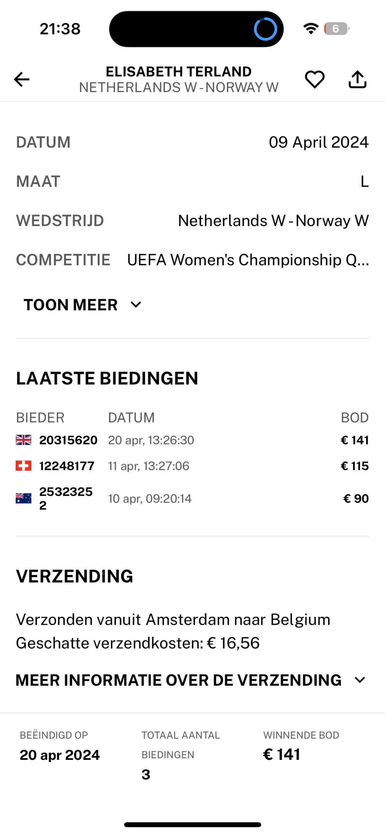Tap the Wi-Fi status icon

(311, 29)
